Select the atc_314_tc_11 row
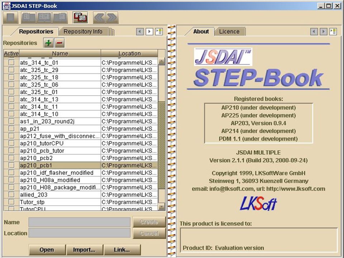This screenshot has height=258, width=344. coord(81,107)
